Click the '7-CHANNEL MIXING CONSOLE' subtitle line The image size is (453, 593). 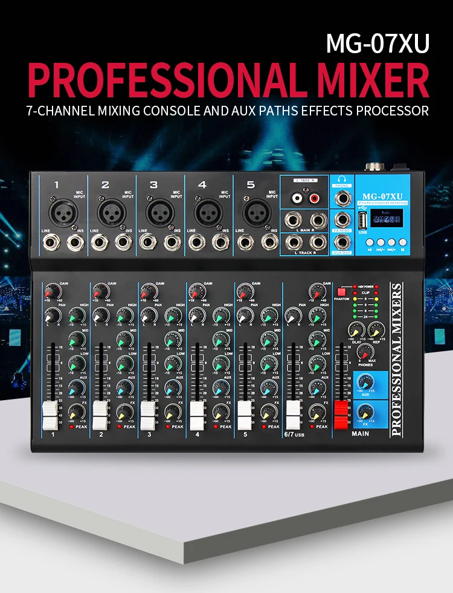pos(228,111)
